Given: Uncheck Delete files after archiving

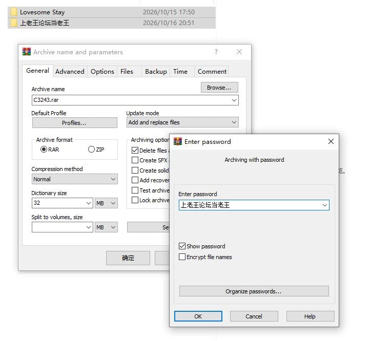Looking at the screenshot, I should (x=135, y=151).
